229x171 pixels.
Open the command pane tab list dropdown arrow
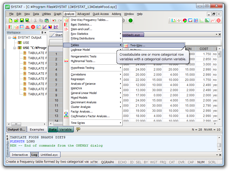217,155
